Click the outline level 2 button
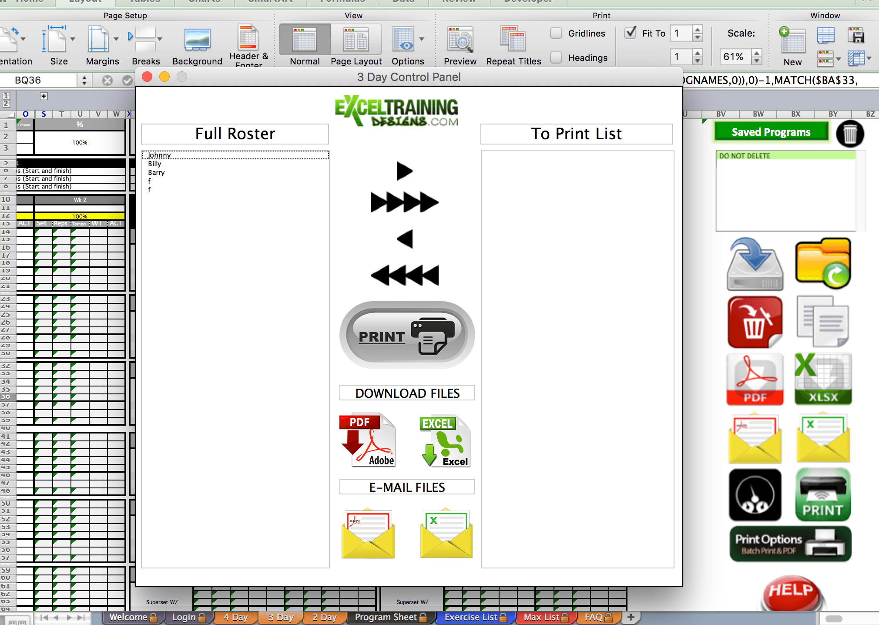 (6, 104)
